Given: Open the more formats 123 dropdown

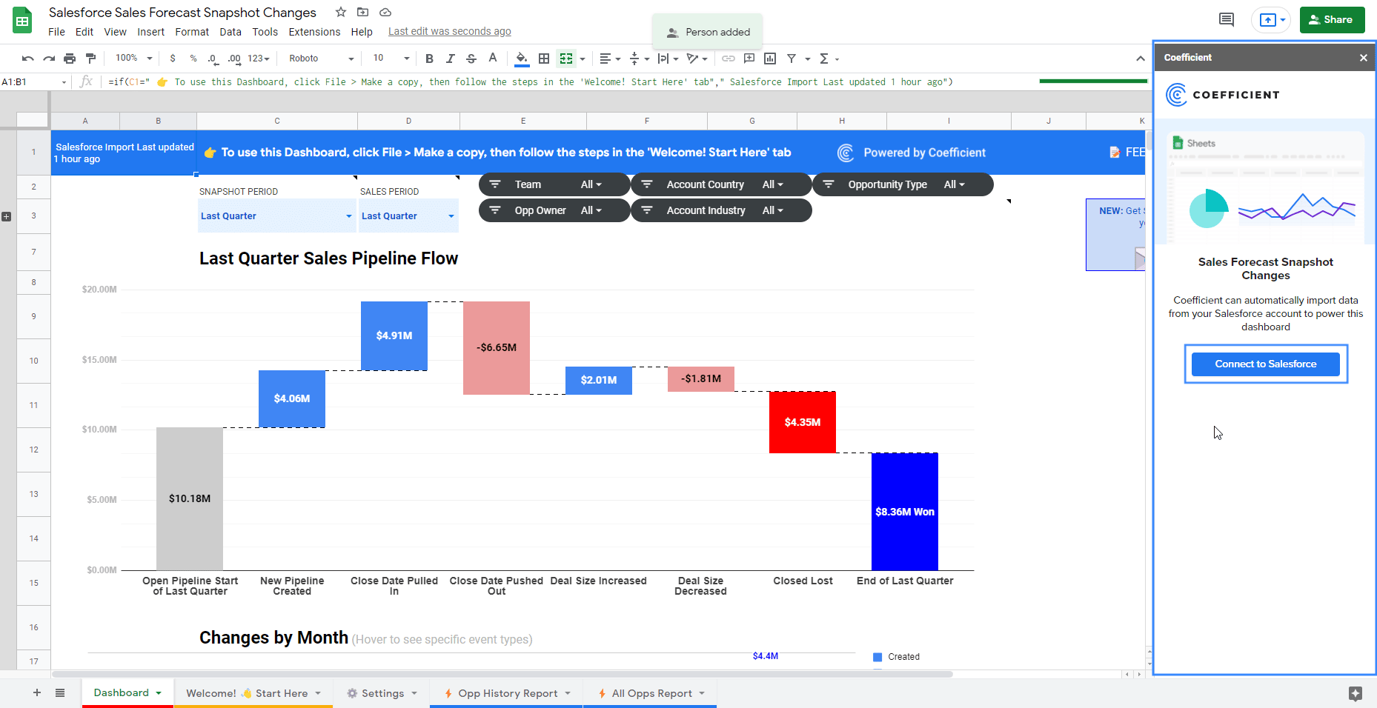Looking at the screenshot, I should (259, 59).
